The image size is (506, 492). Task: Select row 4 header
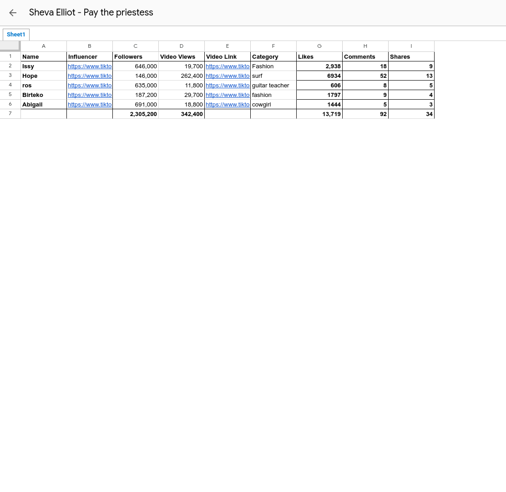(x=10, y=85)
